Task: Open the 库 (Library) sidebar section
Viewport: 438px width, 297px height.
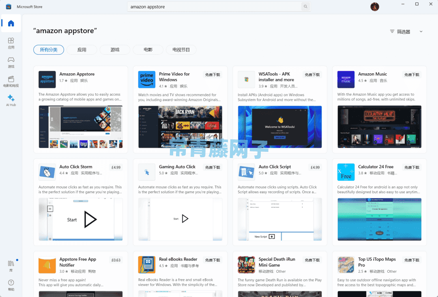Action: click(11, 266)
